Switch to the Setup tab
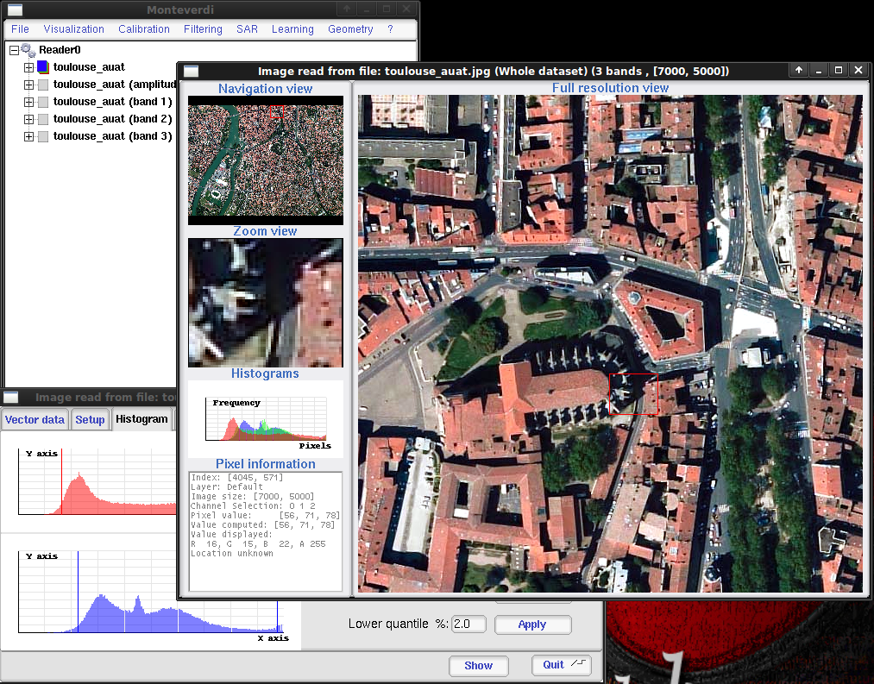The image size is (874, 684). pyautogui.click(x=90, y=419)
